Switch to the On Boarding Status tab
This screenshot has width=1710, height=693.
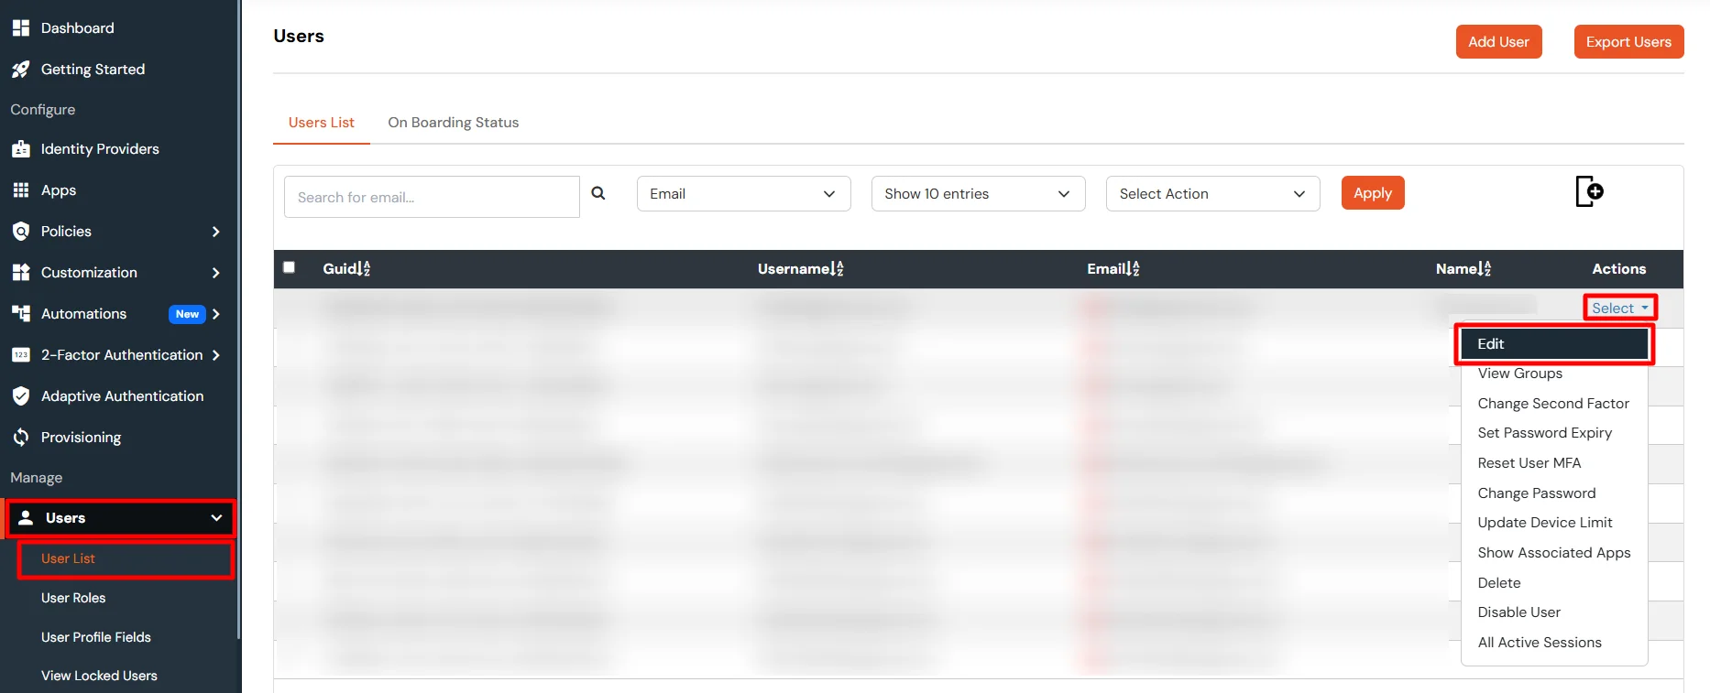[454, 123]
